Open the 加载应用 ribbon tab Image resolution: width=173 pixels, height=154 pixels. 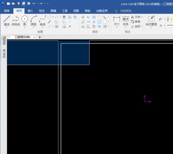tap(102, 11)
